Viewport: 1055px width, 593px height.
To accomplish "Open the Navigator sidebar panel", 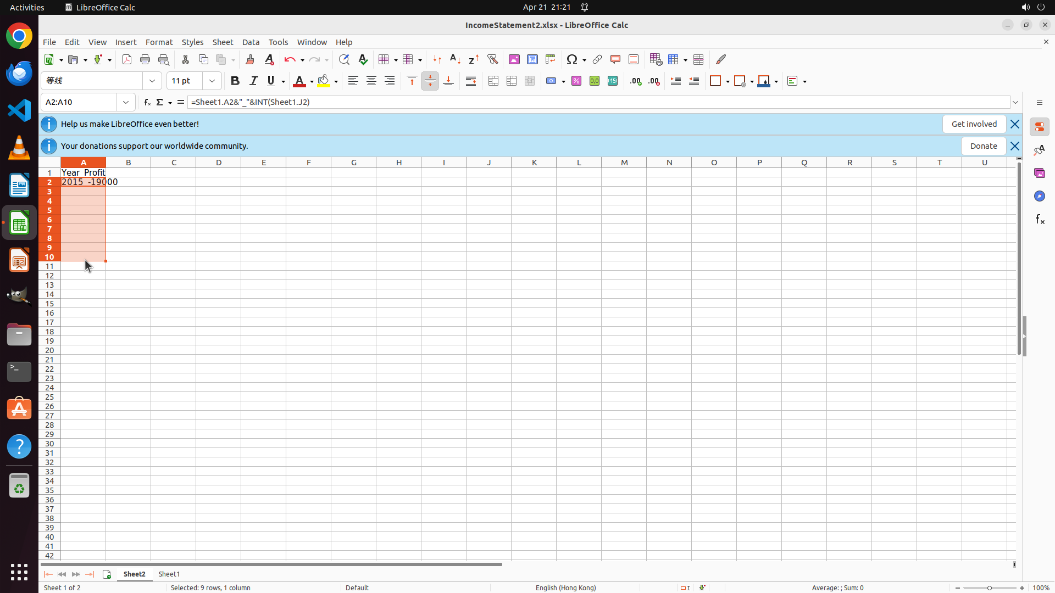I will (1039, 196).
